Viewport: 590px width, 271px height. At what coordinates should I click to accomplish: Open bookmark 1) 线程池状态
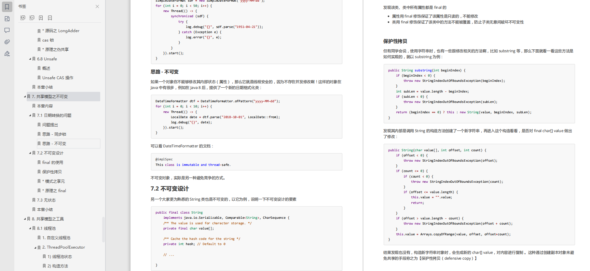point(60,257)
